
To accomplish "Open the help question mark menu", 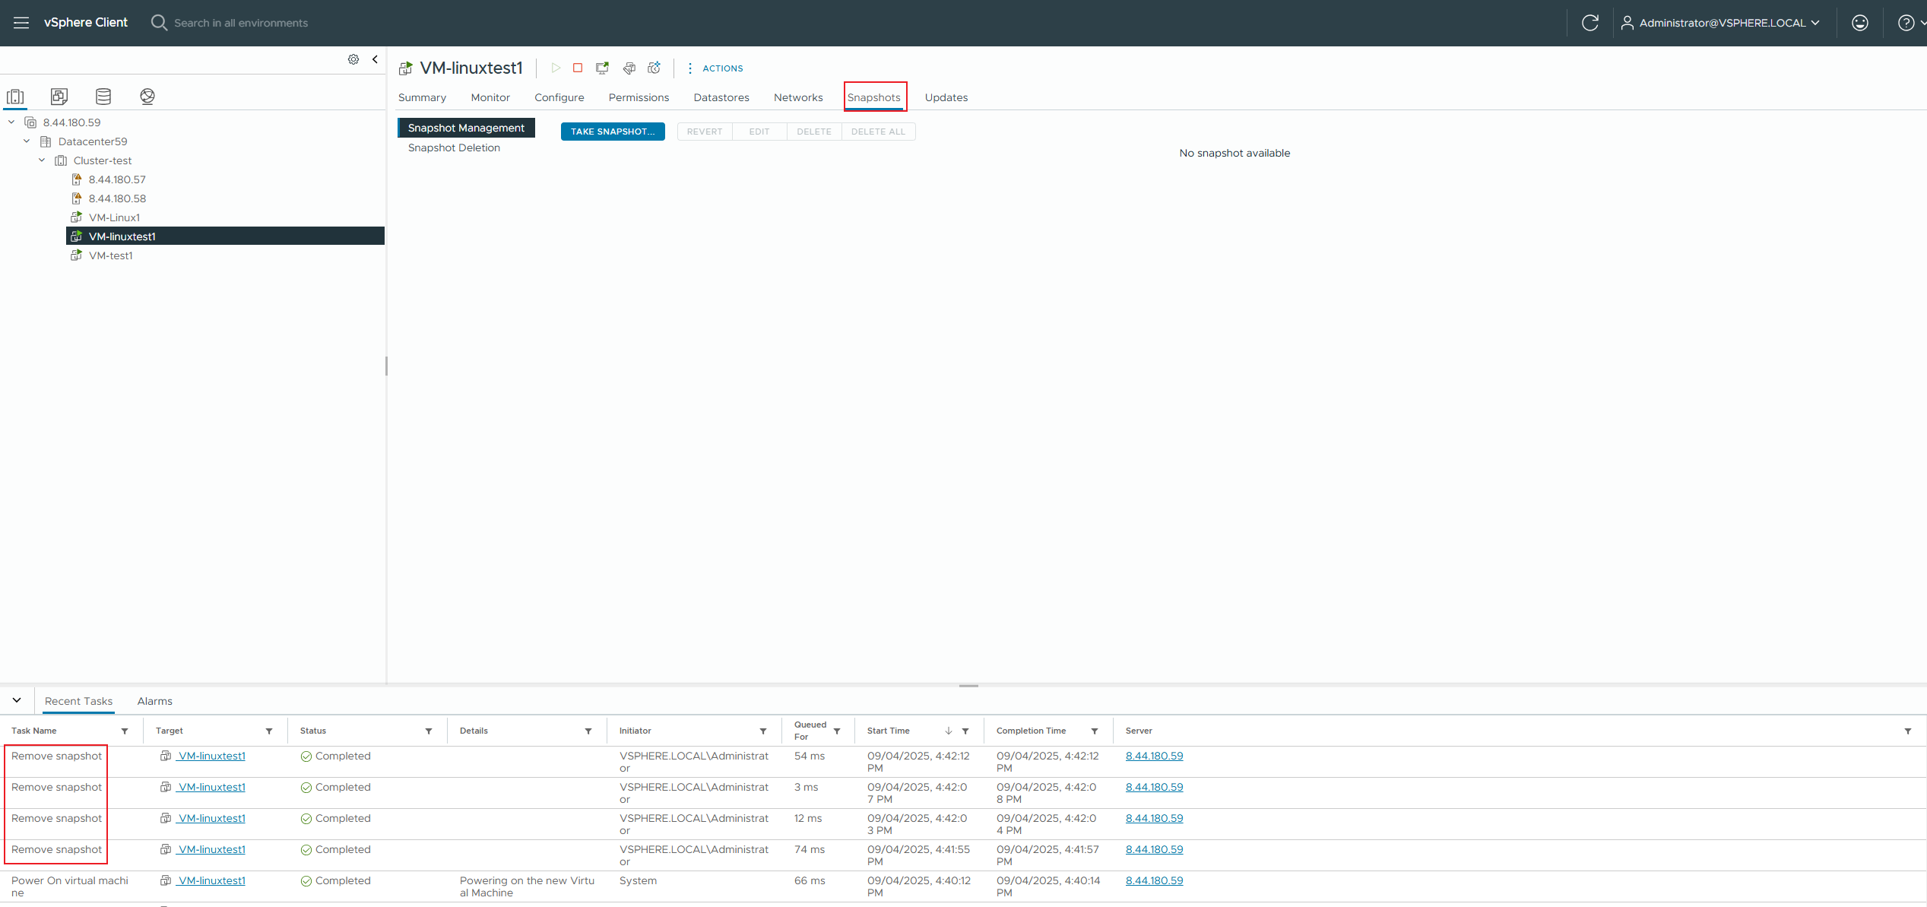I will [x=1906, y=23].
